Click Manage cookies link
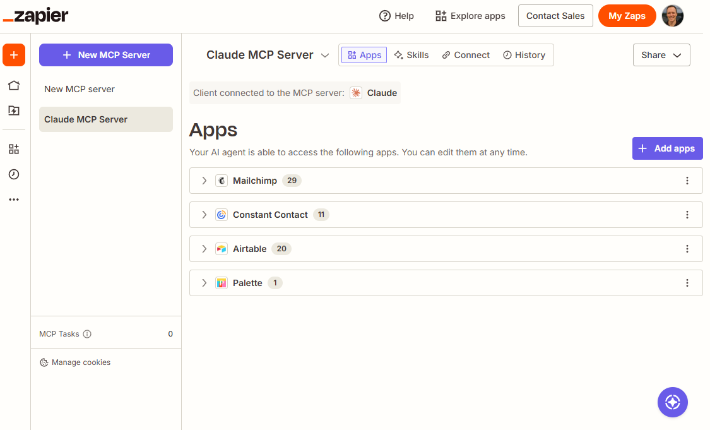Viewport: 710px width, 430px height. coord(75,362)
